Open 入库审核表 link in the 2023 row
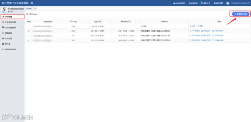This screenshot has width=251, height=122. pos(218,40)
